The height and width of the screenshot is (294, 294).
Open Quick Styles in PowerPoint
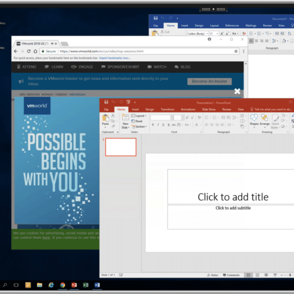click(x=275, y=121)
